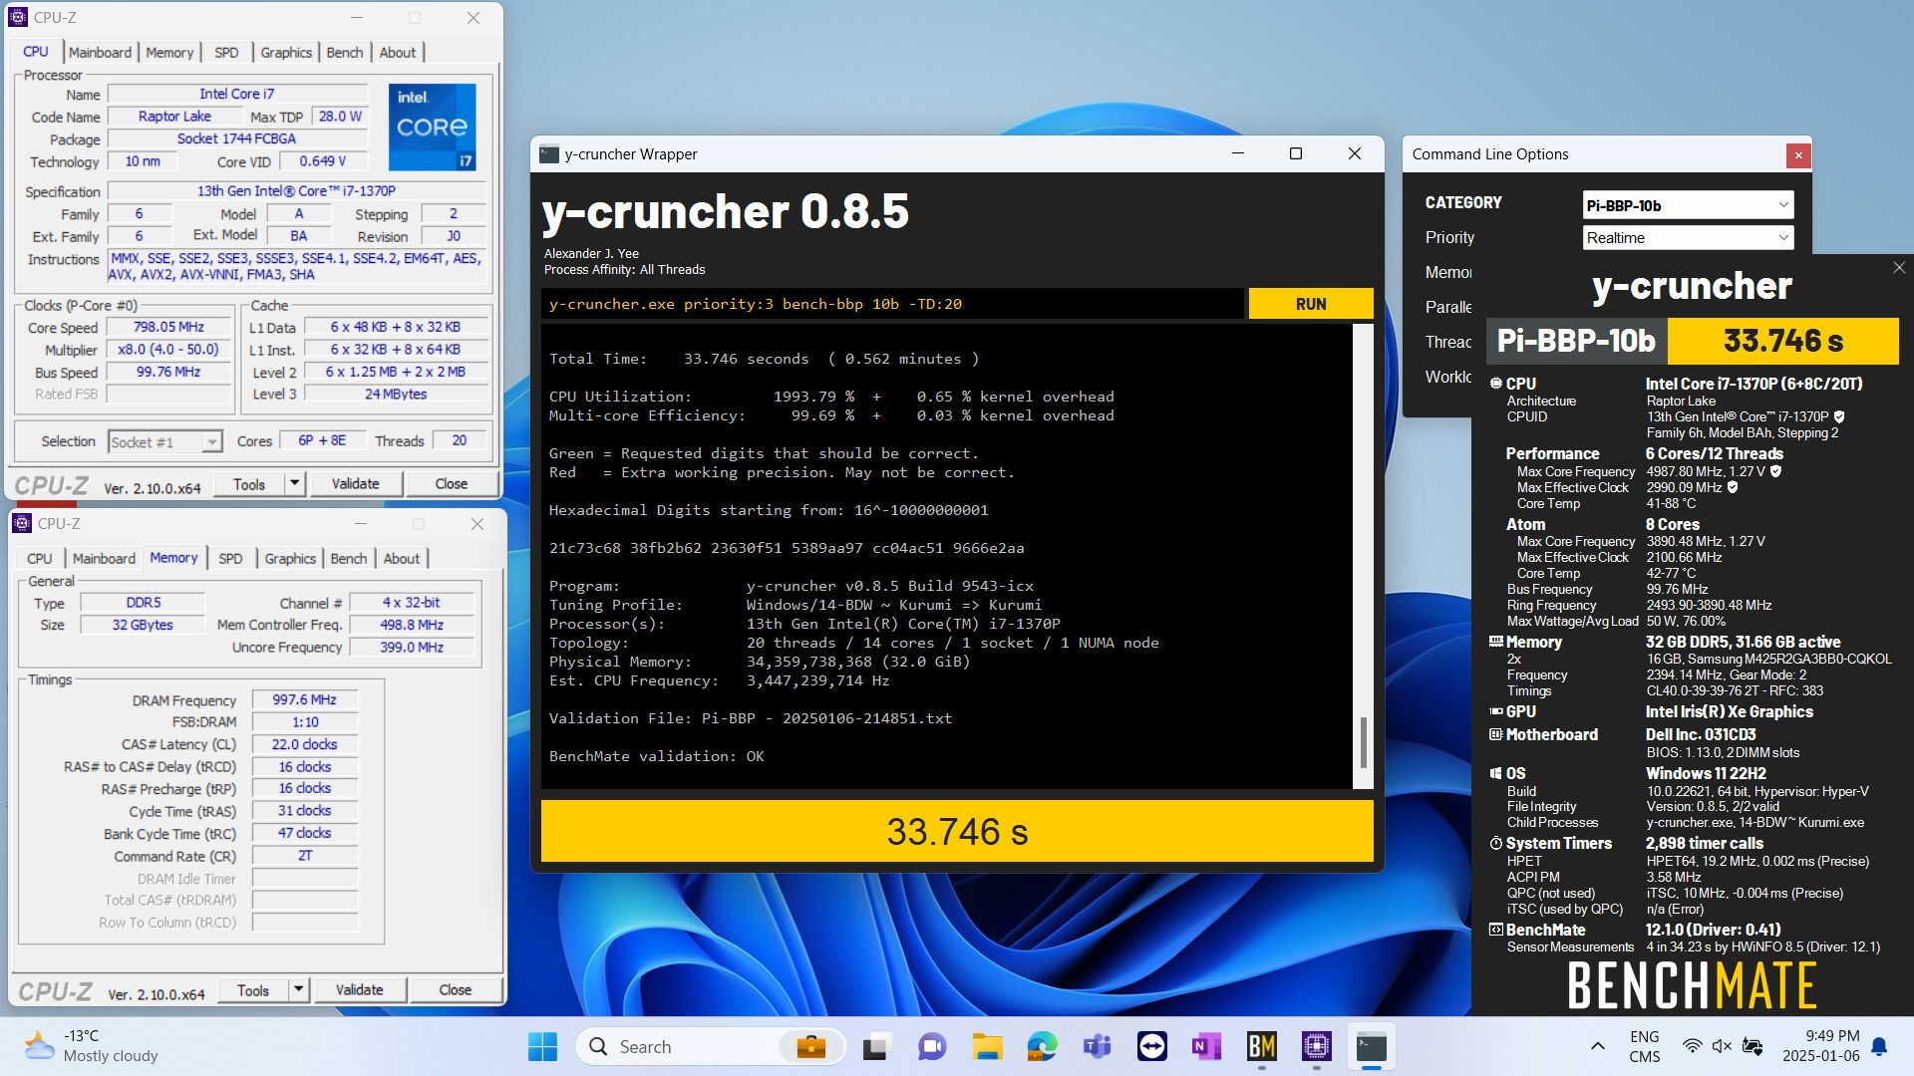Click the 33.746 s yellow result bar
The height and width of the screenshot is (1076, 1914).
tap(957, 831)
